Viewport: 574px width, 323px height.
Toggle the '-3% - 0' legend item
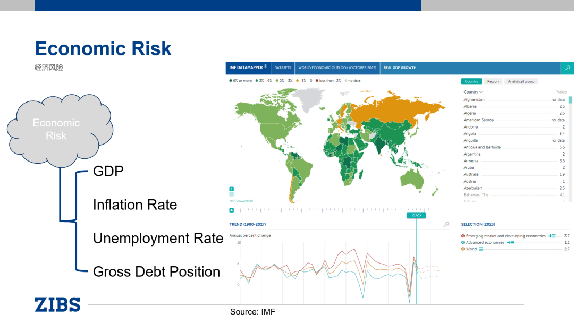(x=304, y=81)
